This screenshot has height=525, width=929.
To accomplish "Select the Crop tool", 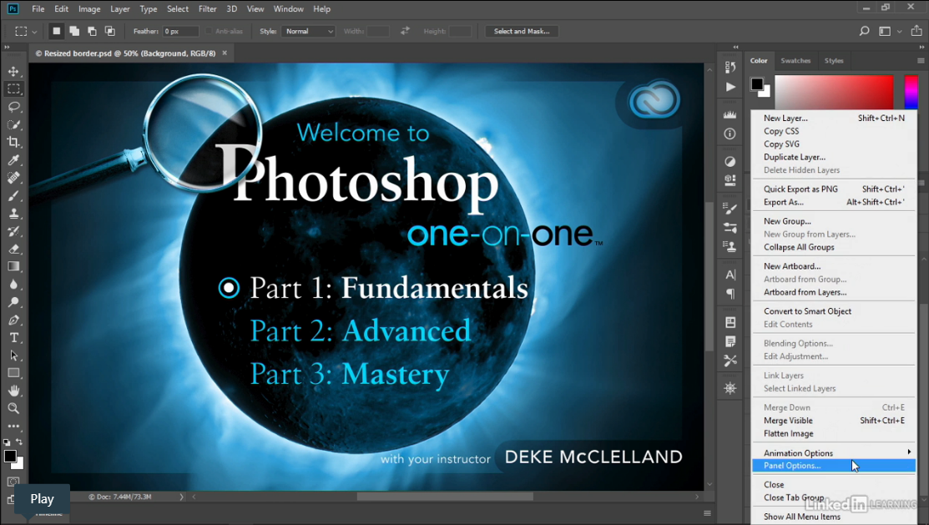I will point(13,142).
